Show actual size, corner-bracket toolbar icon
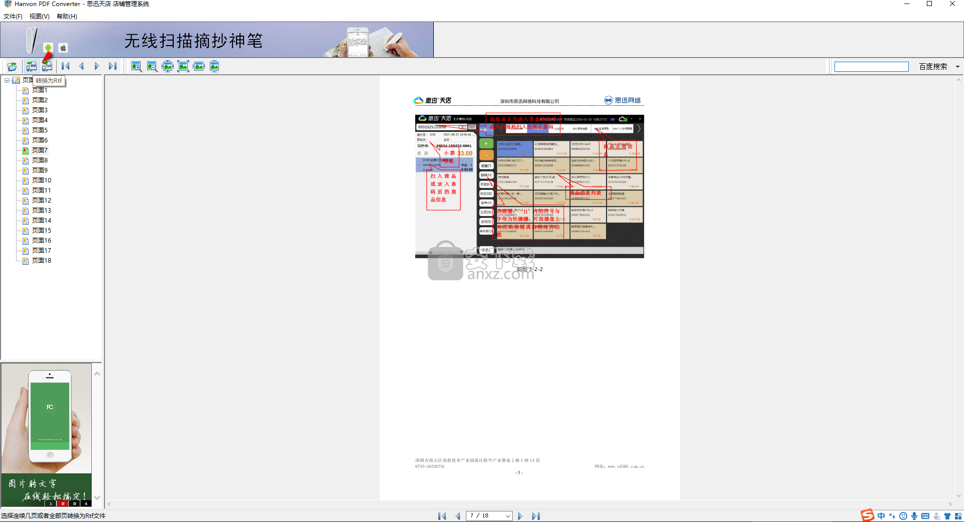Screen dimensions: 964x522 point(183,66)
